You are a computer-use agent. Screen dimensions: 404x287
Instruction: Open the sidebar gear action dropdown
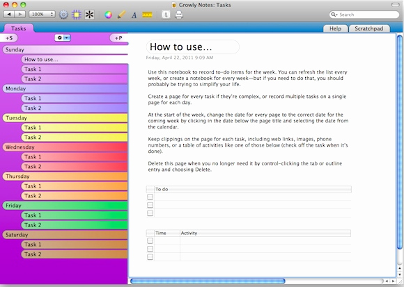(63, 38)
